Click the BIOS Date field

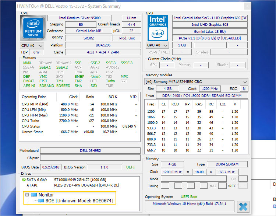(x=51, y=167)
